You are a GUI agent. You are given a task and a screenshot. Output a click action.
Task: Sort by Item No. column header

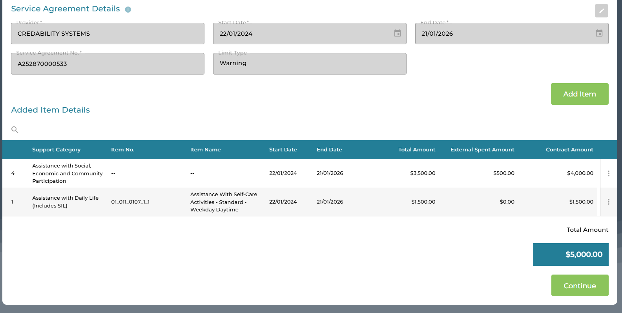point(122,150)
